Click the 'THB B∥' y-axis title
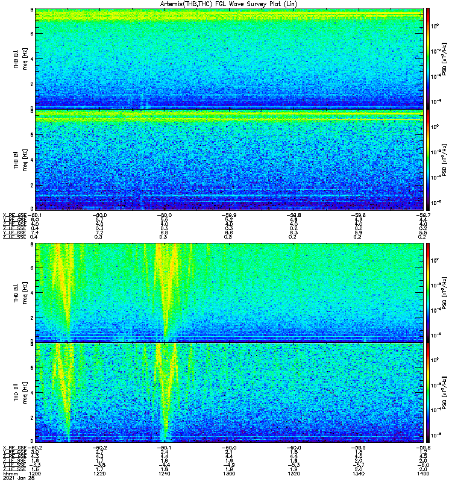This screenshot has width=452, height=482. [16, 160]
